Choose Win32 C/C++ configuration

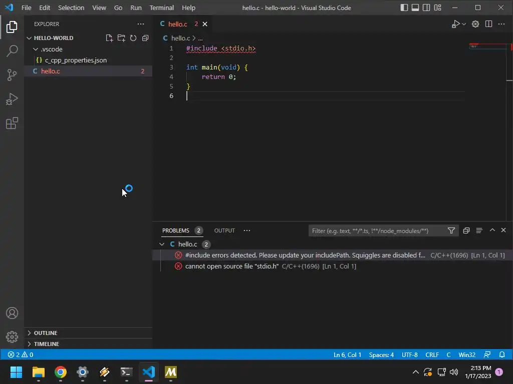467,354
